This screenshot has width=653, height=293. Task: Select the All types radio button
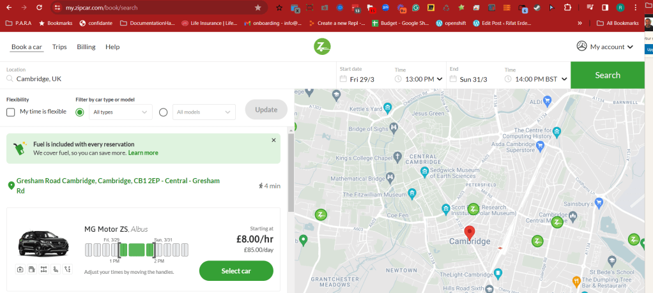click(x=80, y=112)
